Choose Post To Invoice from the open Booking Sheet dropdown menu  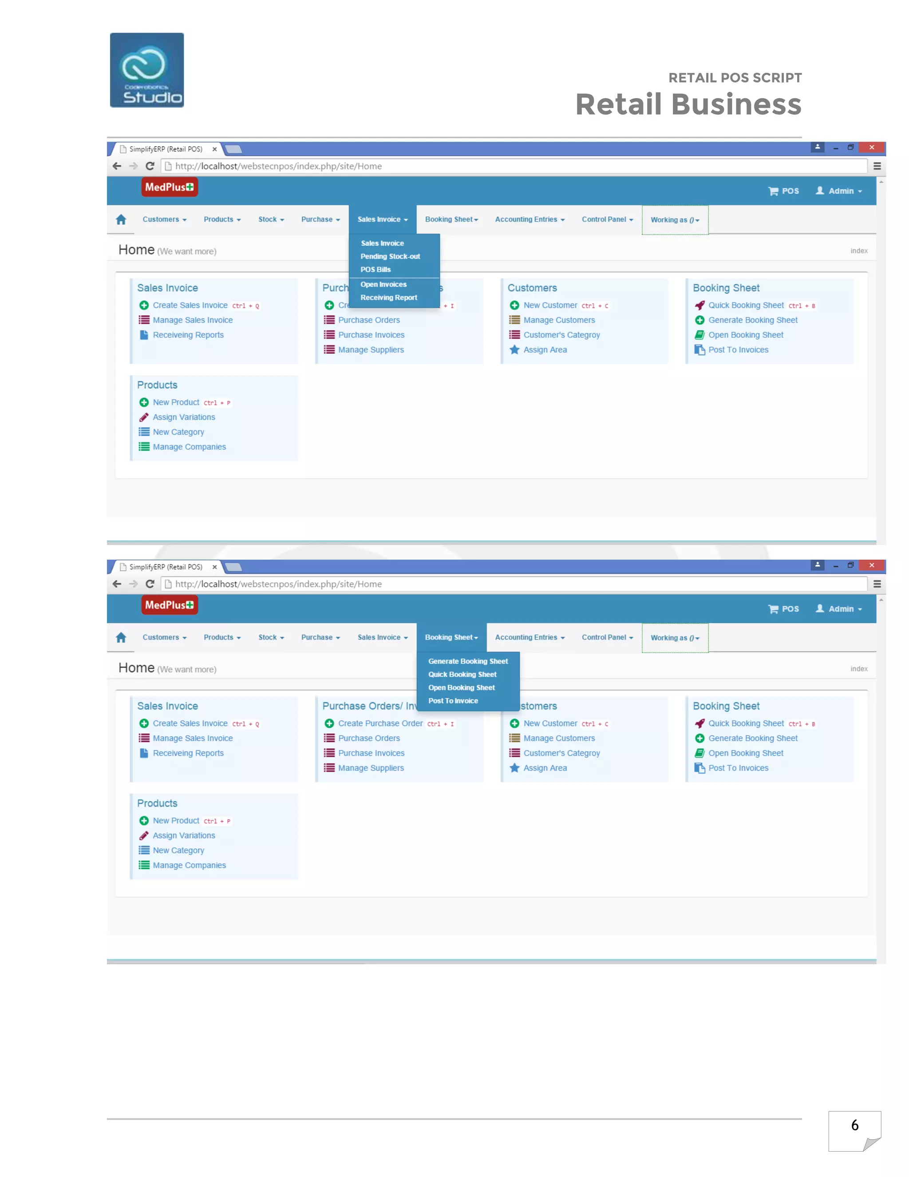(453, 700)
